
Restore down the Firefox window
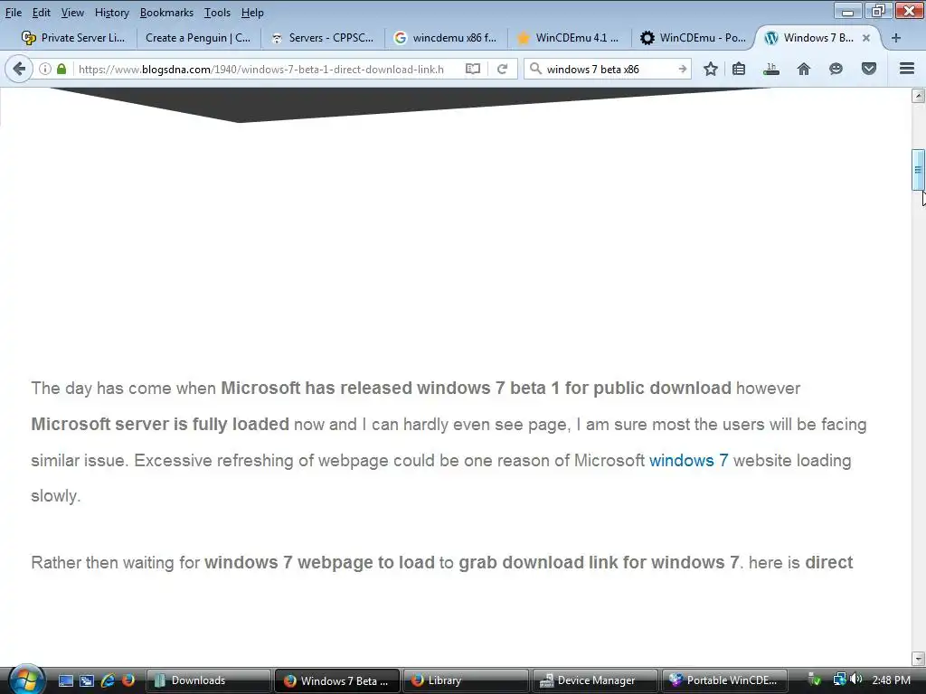tap(878, 11)
